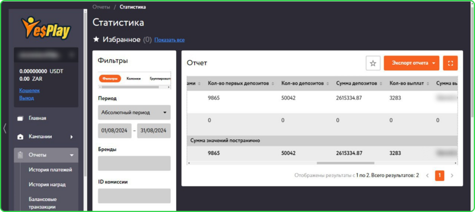
Task: Click the Сумма значений постранично row
Action: pyautogui.click(x=322, y=140)
